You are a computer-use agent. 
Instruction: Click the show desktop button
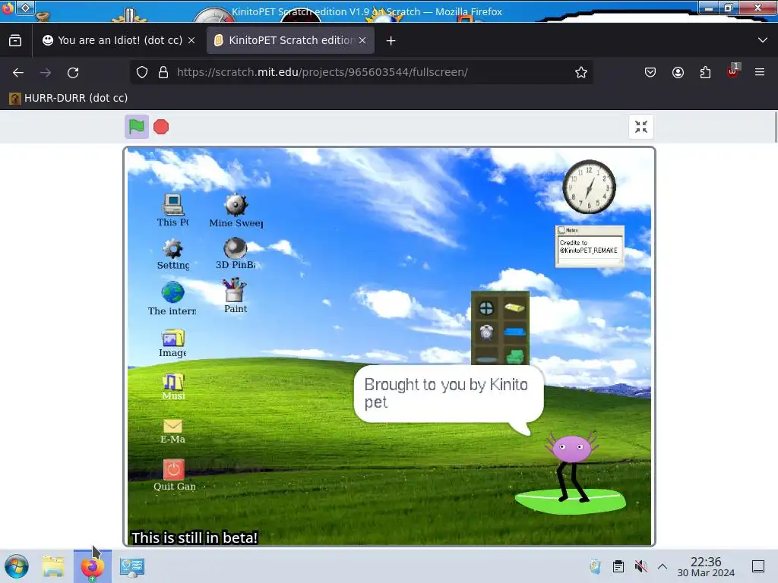click(758, 566)
